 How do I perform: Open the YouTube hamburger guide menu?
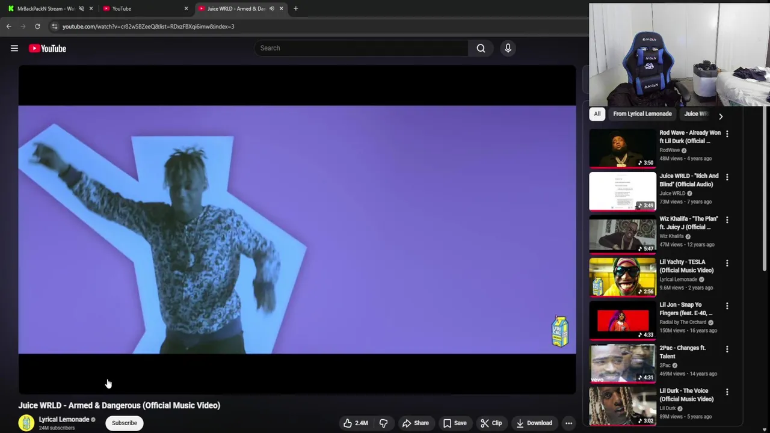(x=14, y=48)
